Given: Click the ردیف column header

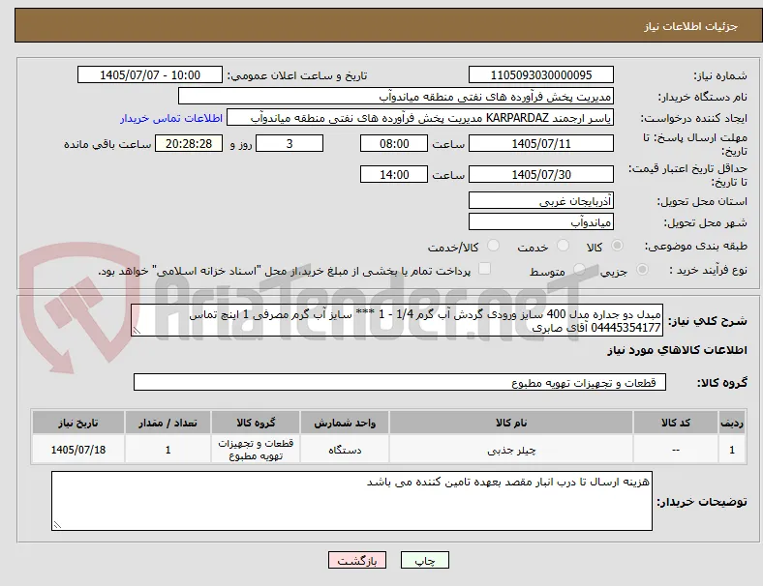Looking at the screenshot, I should [x=731, y=423].
